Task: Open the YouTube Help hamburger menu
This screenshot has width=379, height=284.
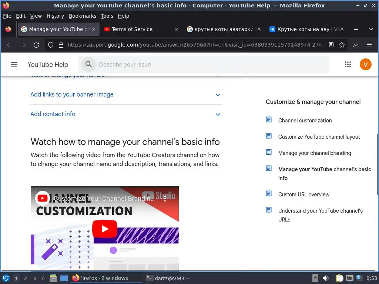Action: [x=14, y=64]
